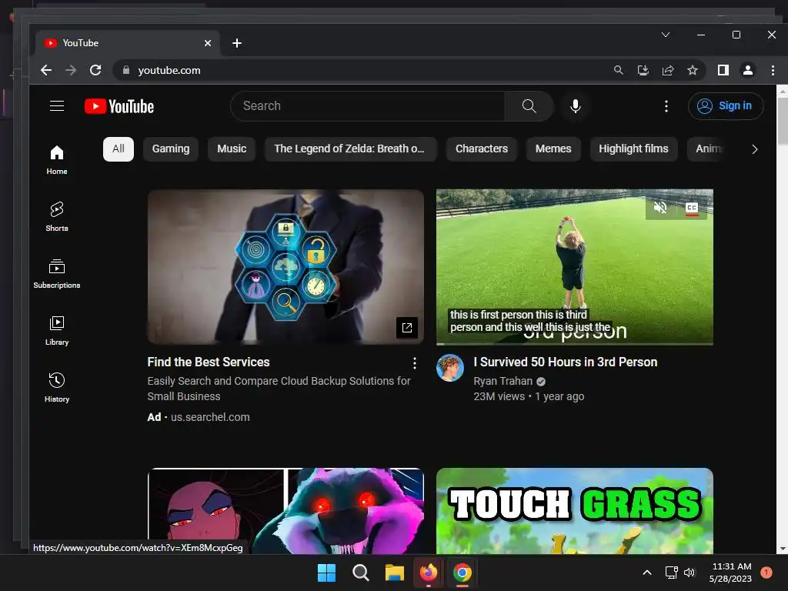Open I Survived 50 Hours in 3rd Person title
This screenshot has width=788, height=591.
point(566,362)
